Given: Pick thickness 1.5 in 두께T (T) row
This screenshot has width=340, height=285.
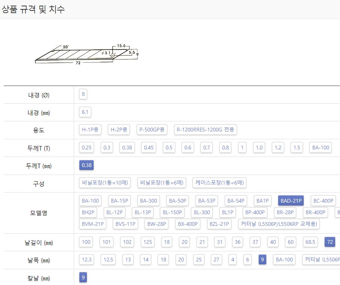Looking at the screenshot, I should (x=297, y=148).
